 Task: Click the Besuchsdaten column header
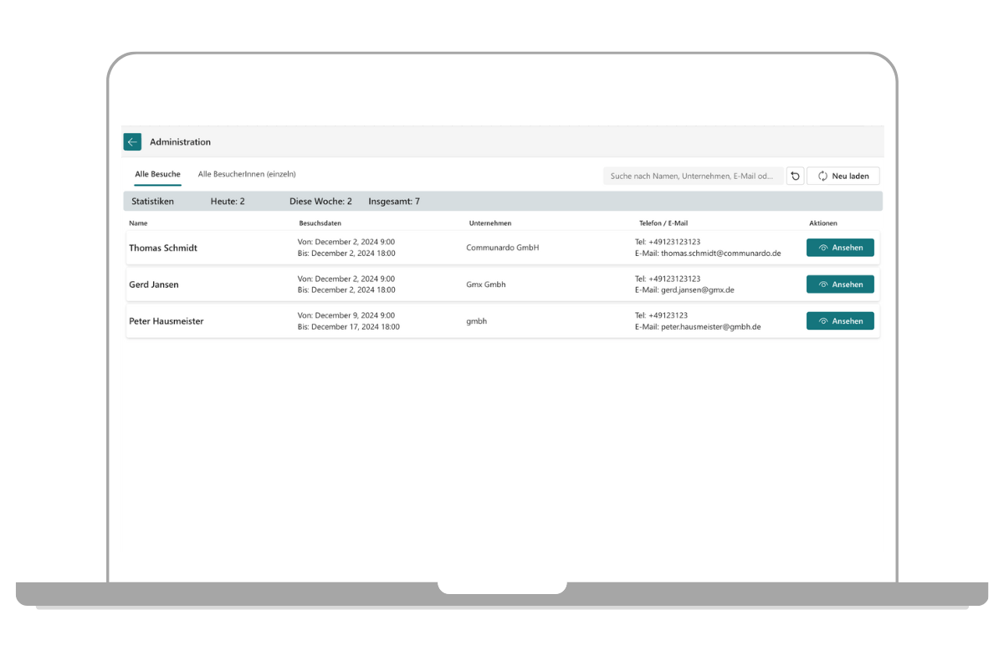(x=320, y=223)
